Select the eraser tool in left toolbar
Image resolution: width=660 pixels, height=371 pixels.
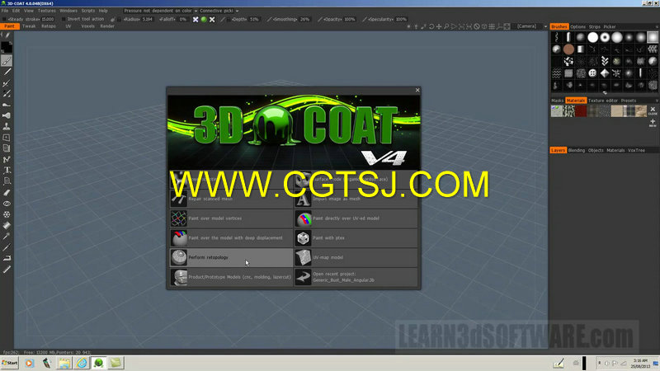(x=7, y=192)
